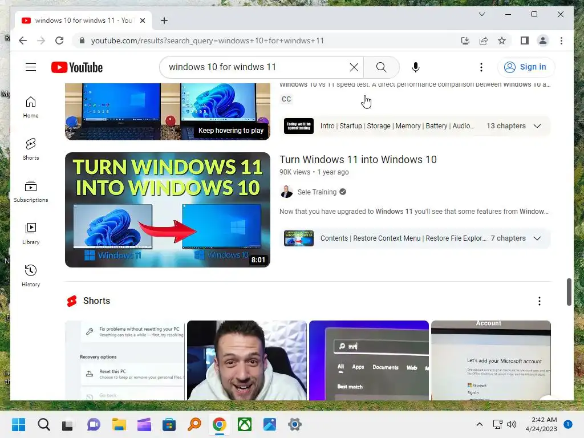Open taskbar search
Image resolution: width=584 pixels, height=438 pixels.
click(43, 424)
